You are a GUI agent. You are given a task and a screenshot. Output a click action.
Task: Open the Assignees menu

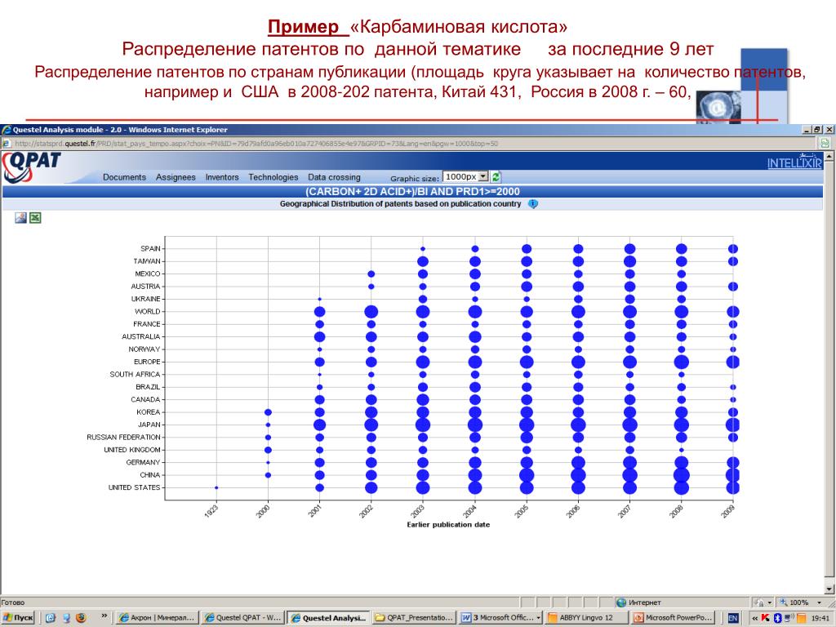[x=176, y=177]
